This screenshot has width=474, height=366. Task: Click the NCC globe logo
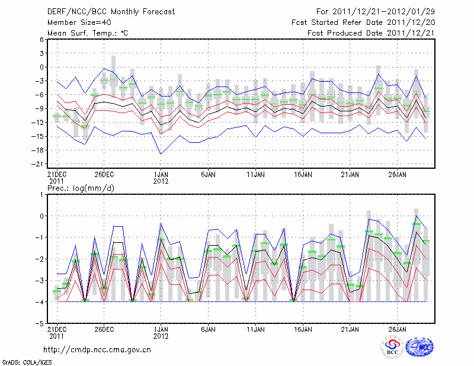pos(419,347)
